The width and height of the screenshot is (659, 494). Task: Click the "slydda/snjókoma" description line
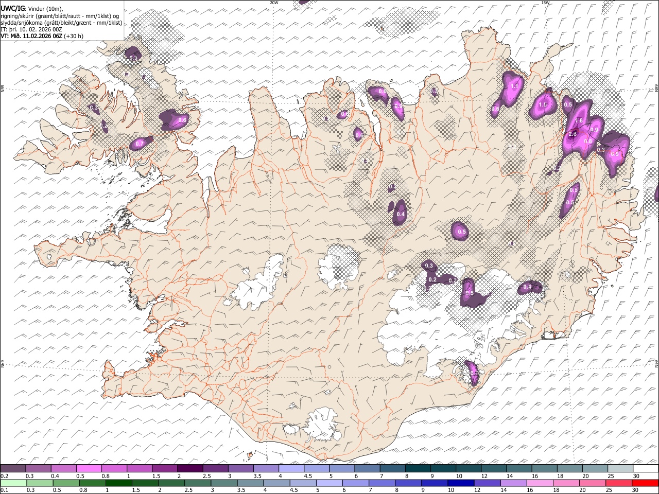(x=61, y=23)
